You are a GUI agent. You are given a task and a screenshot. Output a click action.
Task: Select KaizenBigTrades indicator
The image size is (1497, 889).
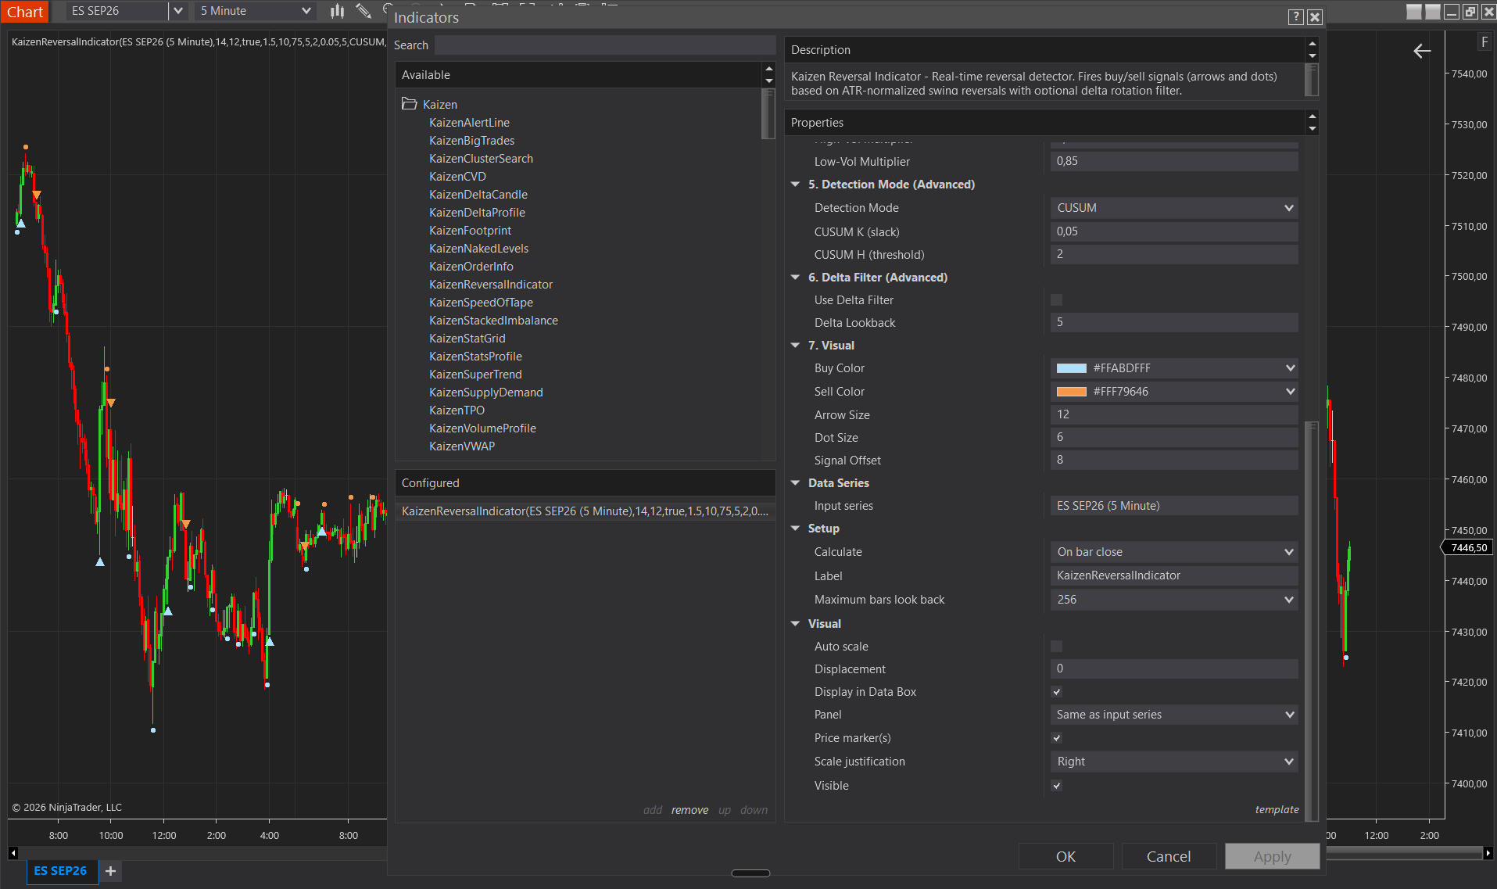pyautogui.click(x=471, y=141)
